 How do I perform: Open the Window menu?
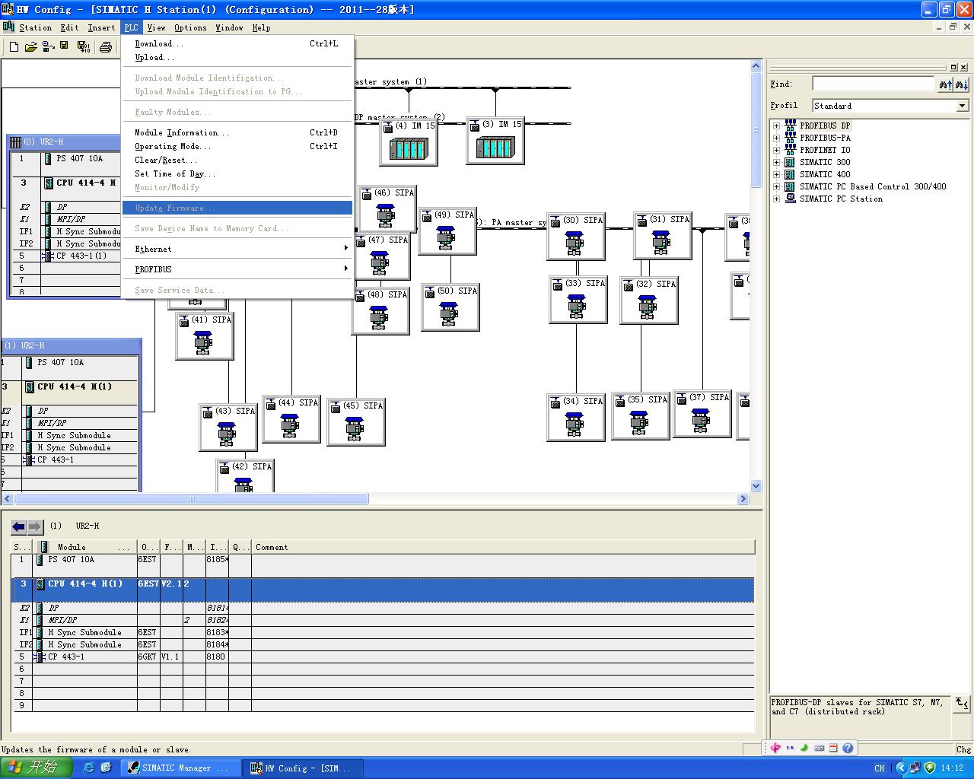click(229, 27)
